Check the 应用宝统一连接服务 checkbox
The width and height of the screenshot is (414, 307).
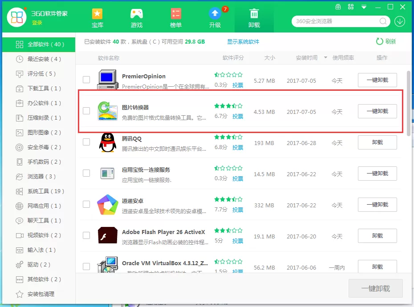[86, 173]
